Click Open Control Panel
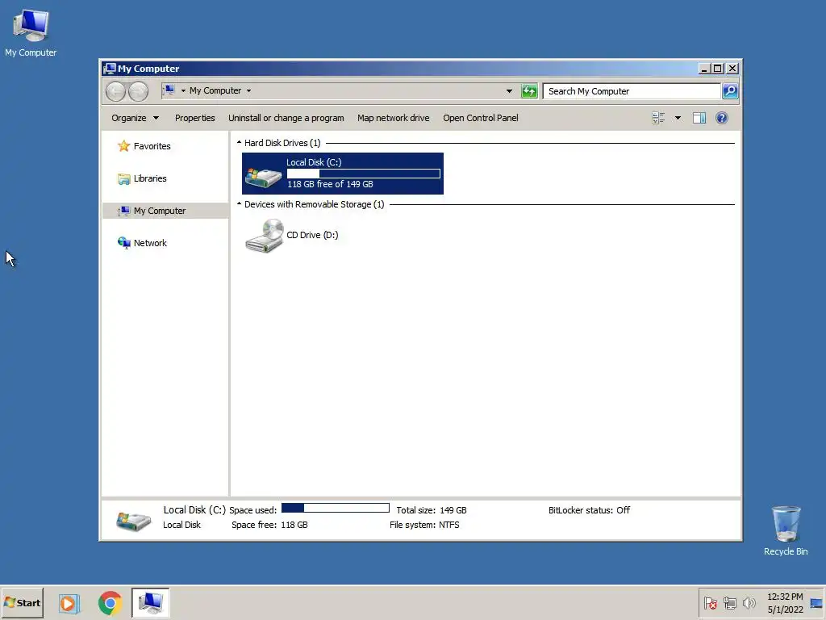Viewport: 826px width, 620px height. tap(481, 118)
